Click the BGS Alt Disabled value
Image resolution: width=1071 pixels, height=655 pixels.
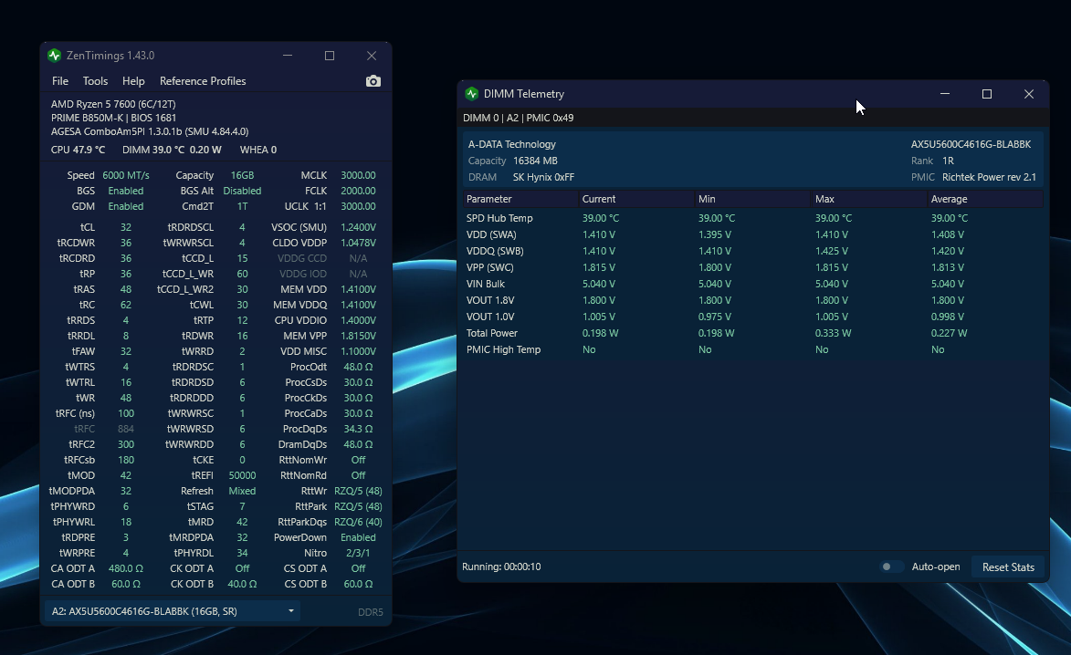[x=242, y=191]
